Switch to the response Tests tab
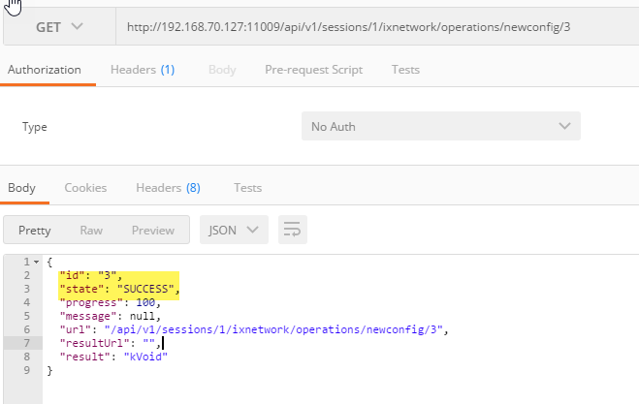The image size is (639, 404). 247,187
